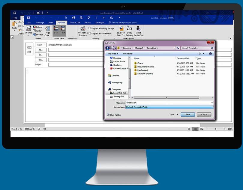This screenshot has height=190, width=243.
Task: Open the Organize dropdown menu
Action: [x=112, y=54]
